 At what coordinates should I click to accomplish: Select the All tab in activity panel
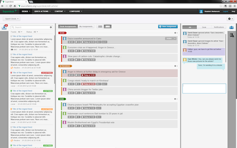190,27
